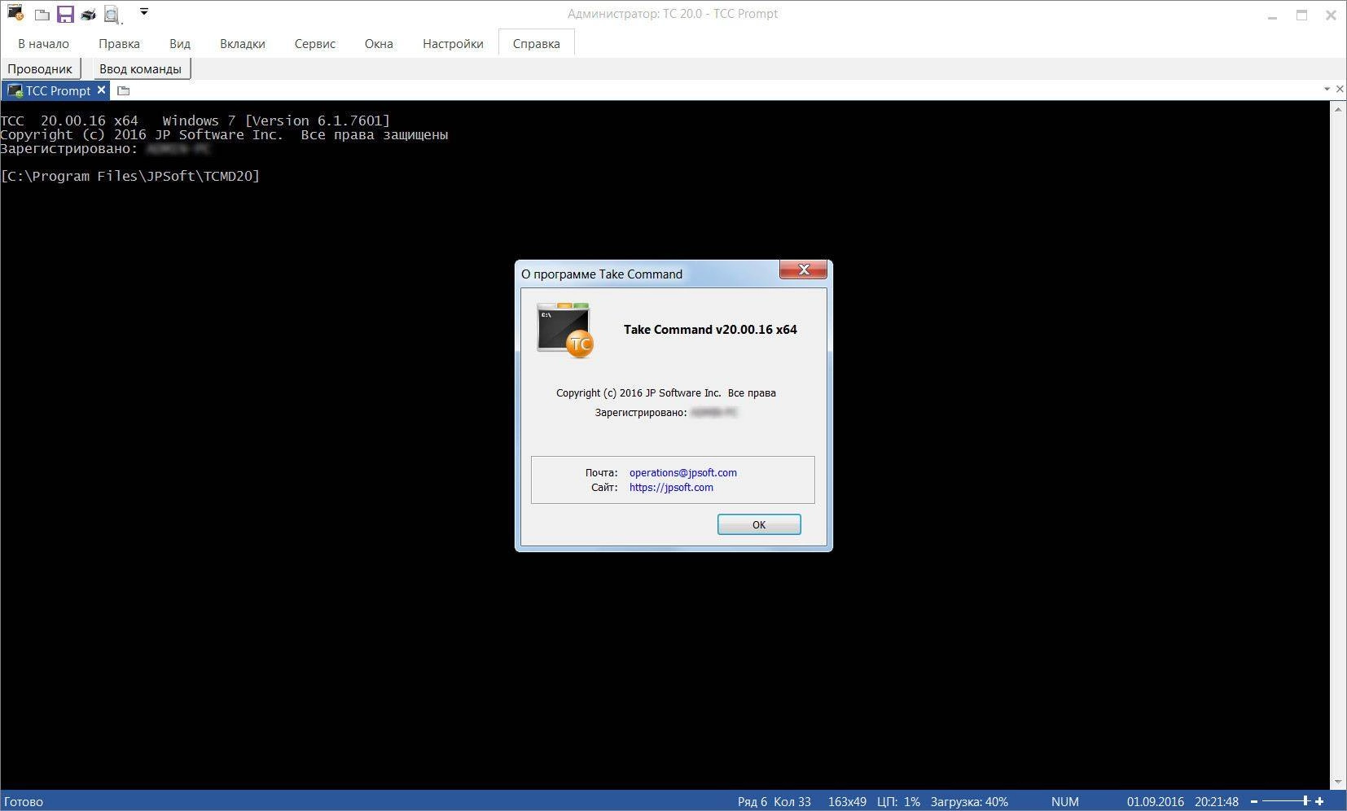
Task: Click OK in the About dialog
Action: 759,524
